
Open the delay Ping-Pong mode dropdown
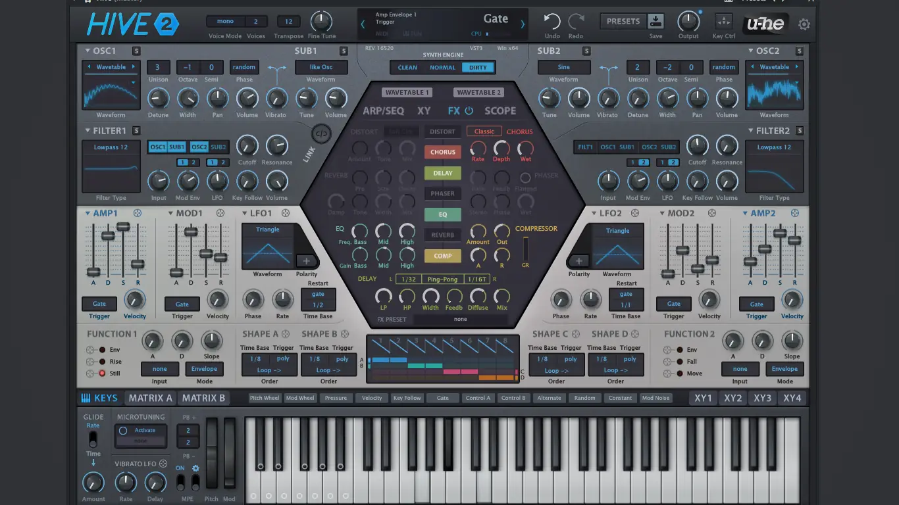[x=442, y=279]
